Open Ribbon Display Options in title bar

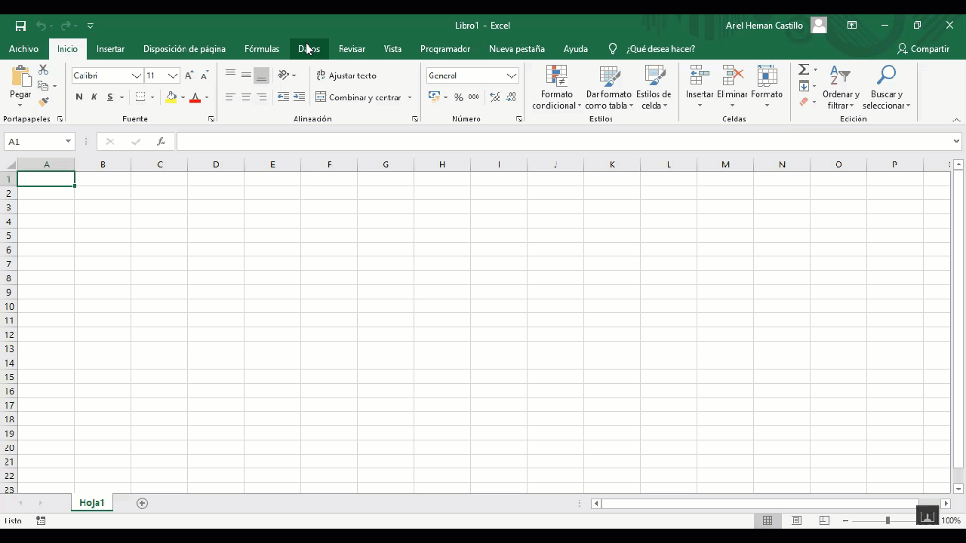pyautogui.click(x=852, y=26)
